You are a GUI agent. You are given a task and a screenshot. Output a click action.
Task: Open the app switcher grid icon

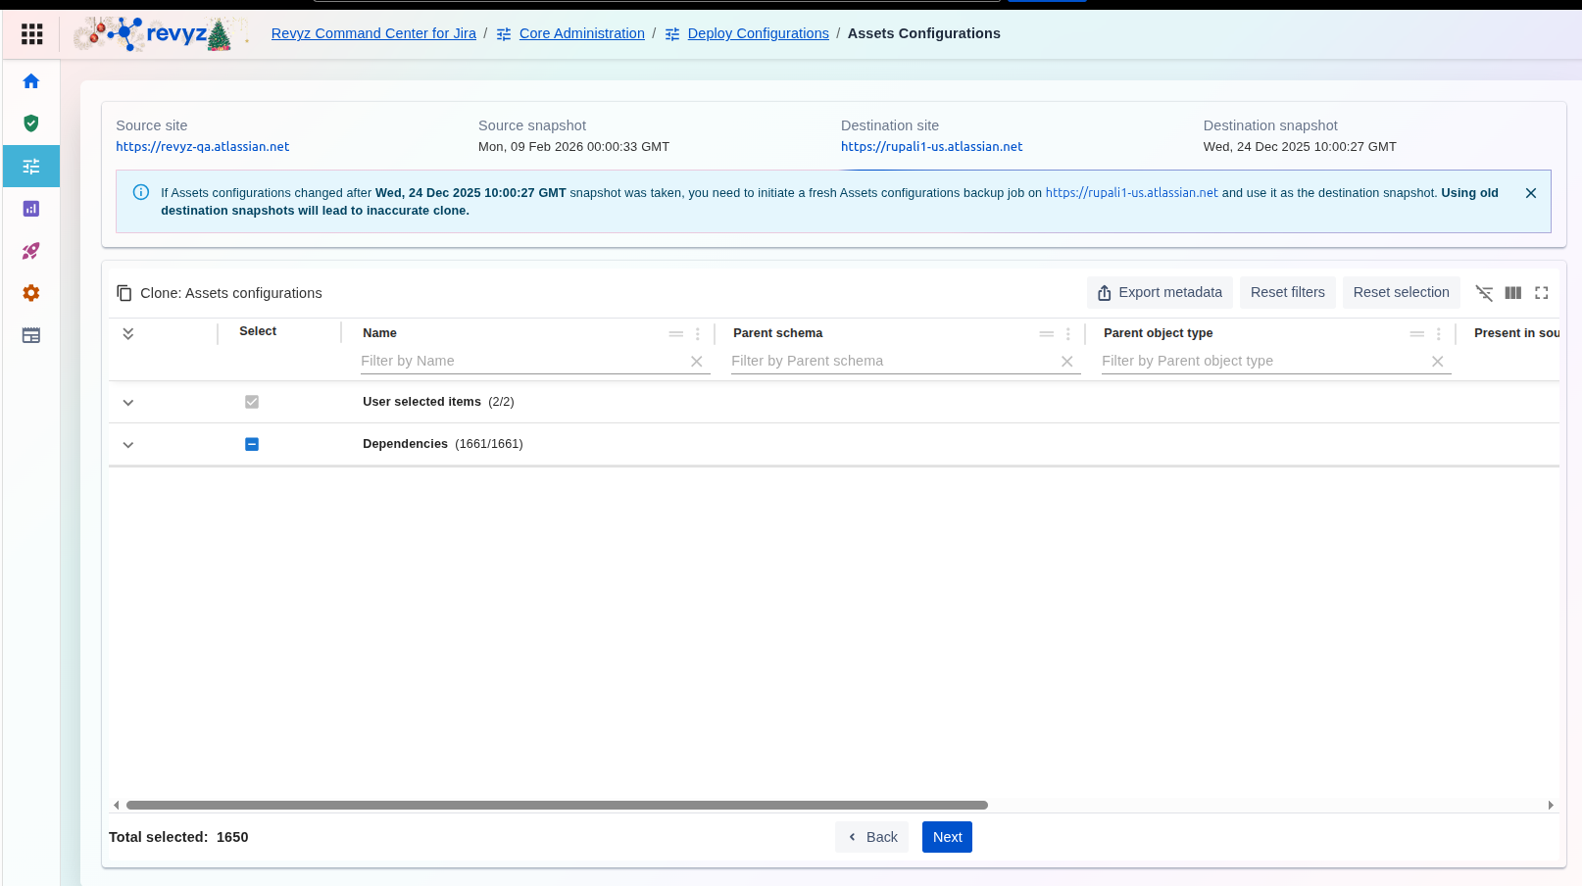pos(31,34)
